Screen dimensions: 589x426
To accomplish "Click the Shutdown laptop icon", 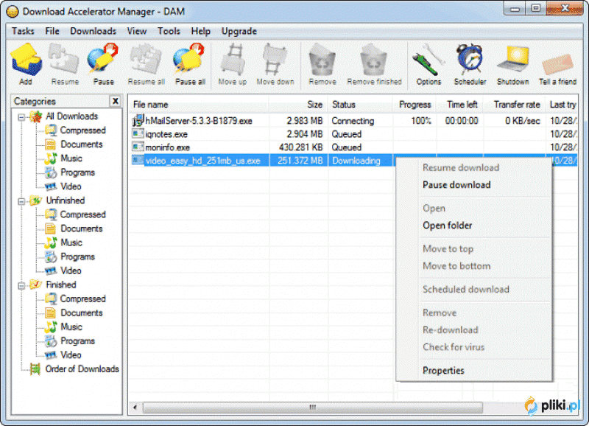I will coord(512,64).
